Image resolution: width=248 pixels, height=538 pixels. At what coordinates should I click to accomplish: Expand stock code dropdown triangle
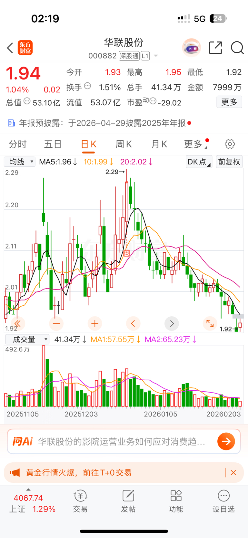pyautogui.click(x=156, y=56)
